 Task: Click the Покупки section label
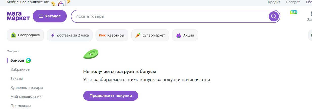(x=13, y=51)
